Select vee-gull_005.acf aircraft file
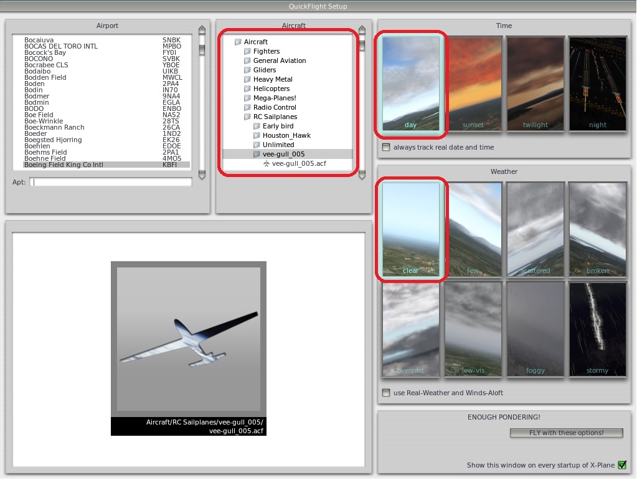The height and width of the screenshot is (480, 637). 299,163
